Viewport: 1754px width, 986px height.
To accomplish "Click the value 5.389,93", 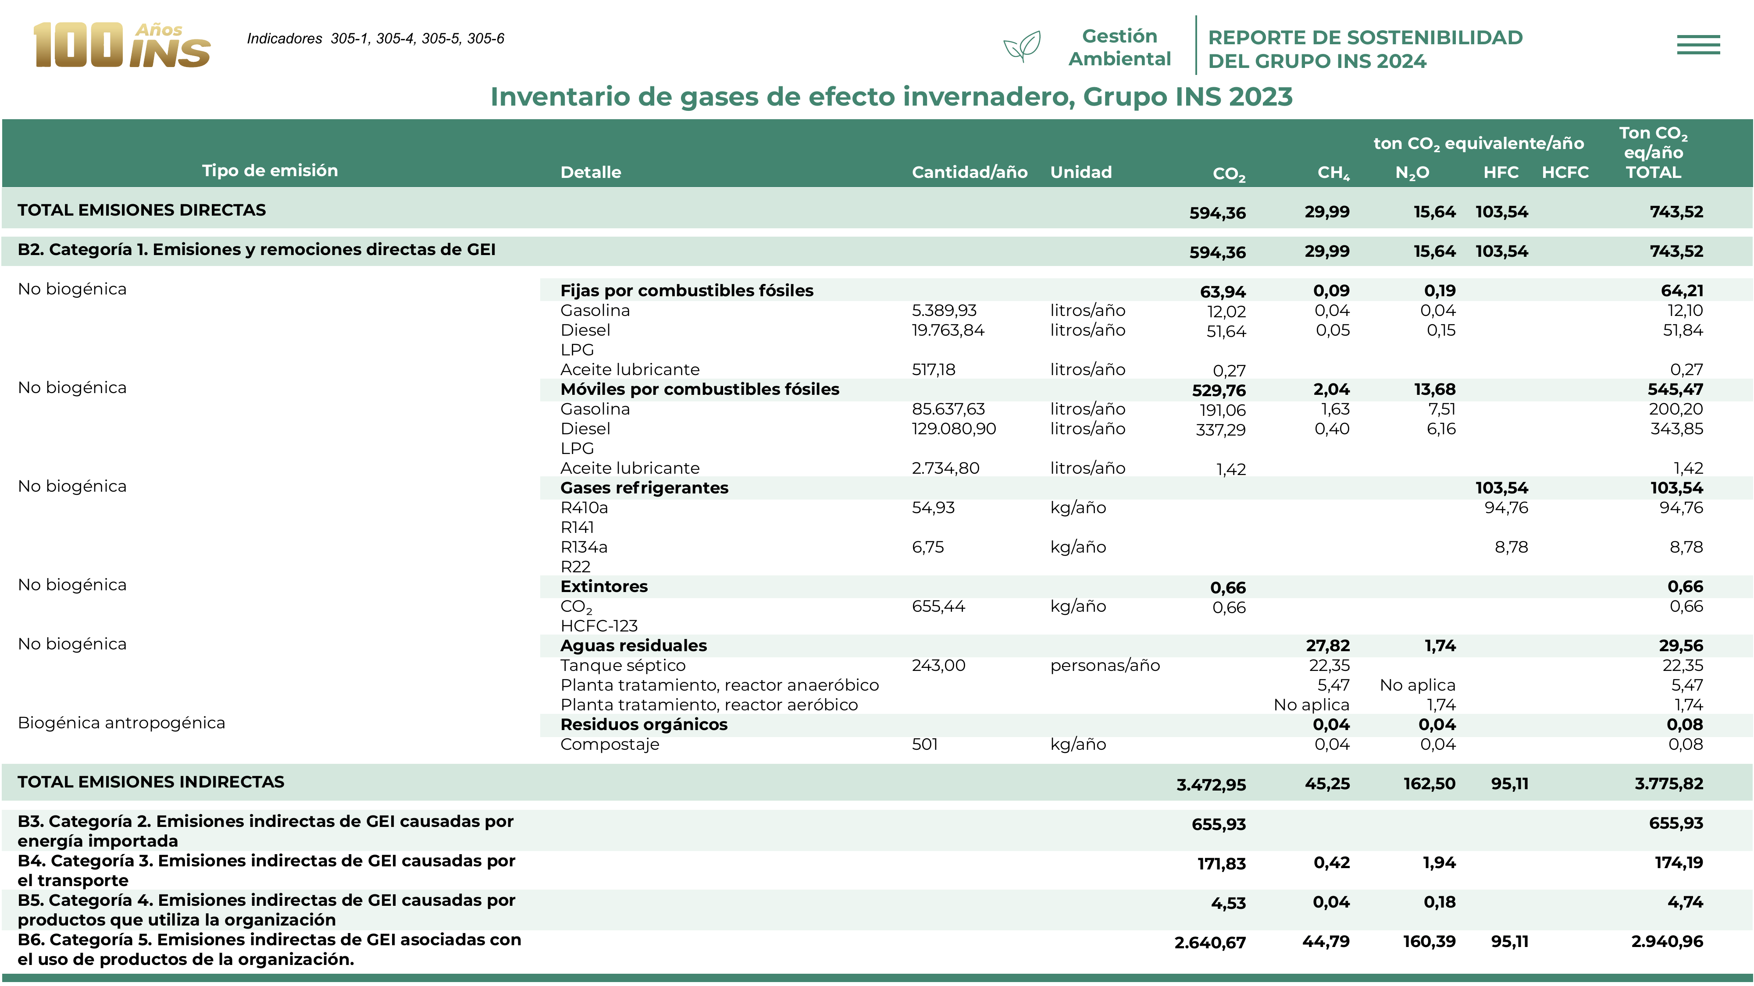I will click(x=944, y=310).
